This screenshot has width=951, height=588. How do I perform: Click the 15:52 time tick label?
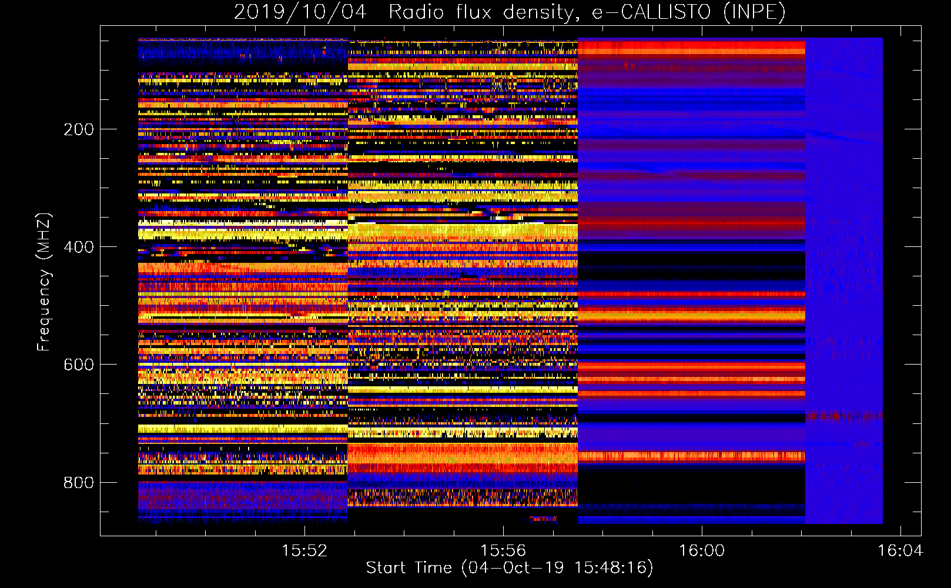304,551
